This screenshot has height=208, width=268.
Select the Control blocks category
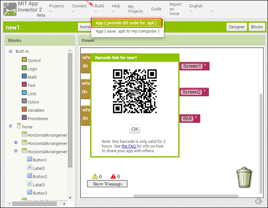click(34, 60)
